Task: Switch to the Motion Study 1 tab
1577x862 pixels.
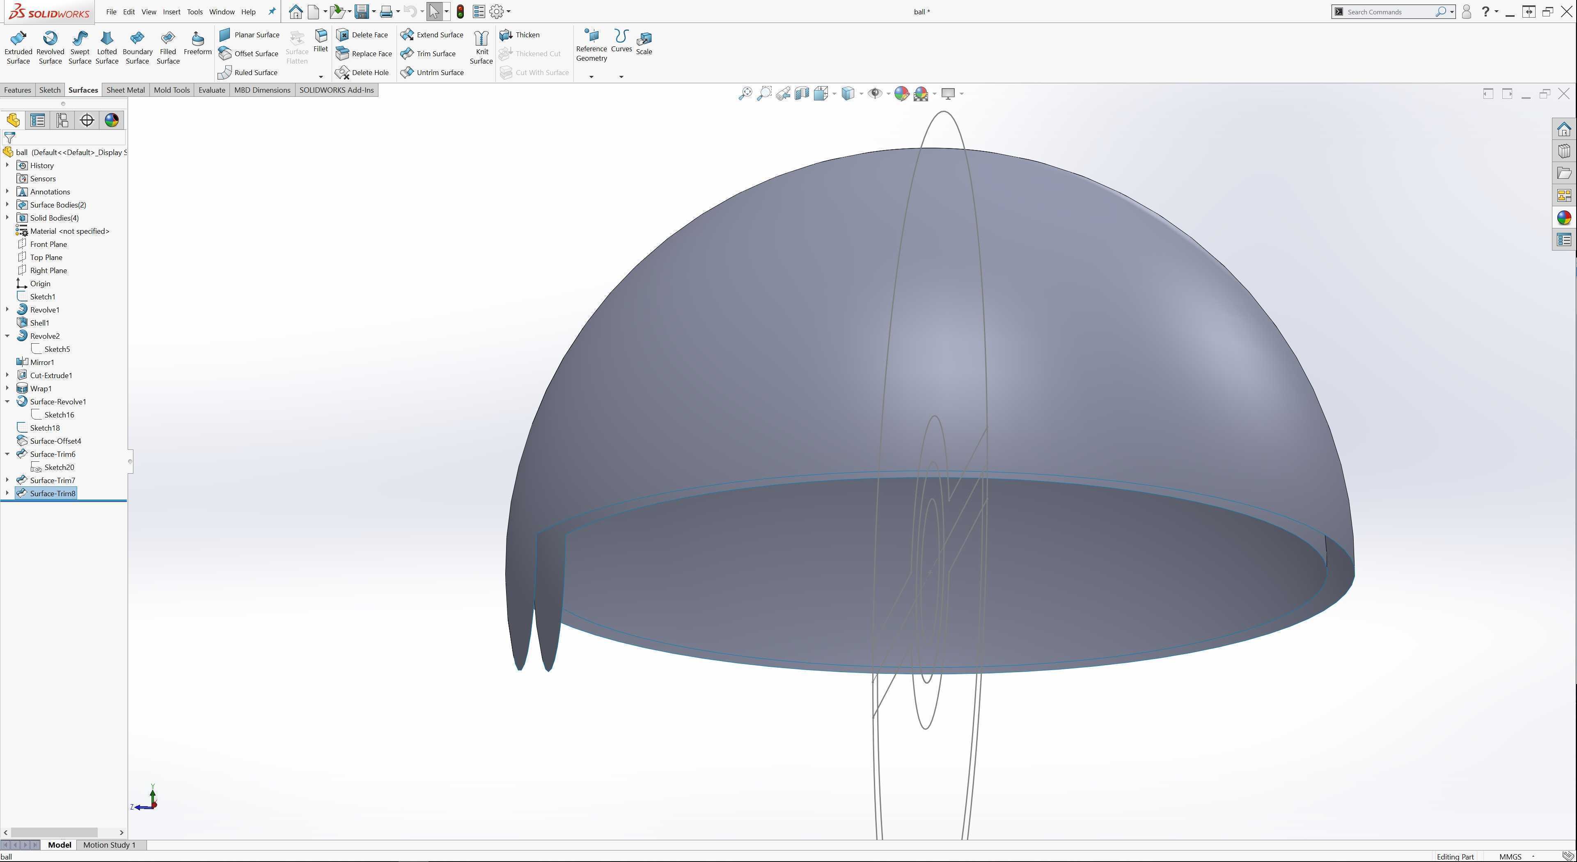Action: coord(109,845)
